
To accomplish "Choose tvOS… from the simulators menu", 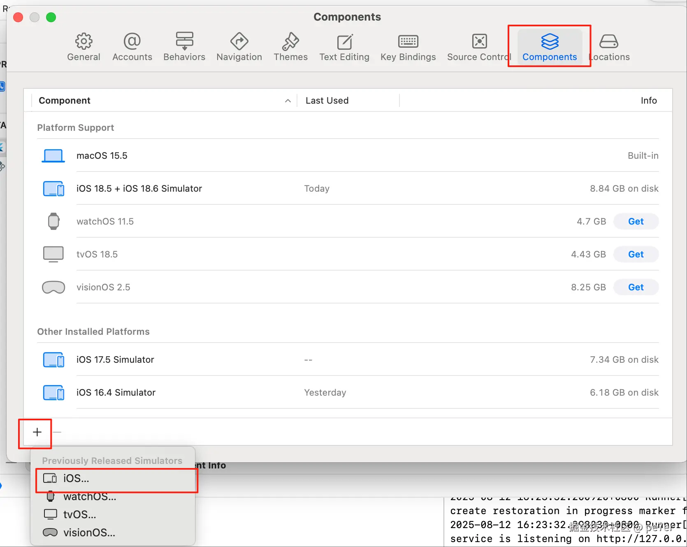I will (113, 515).
